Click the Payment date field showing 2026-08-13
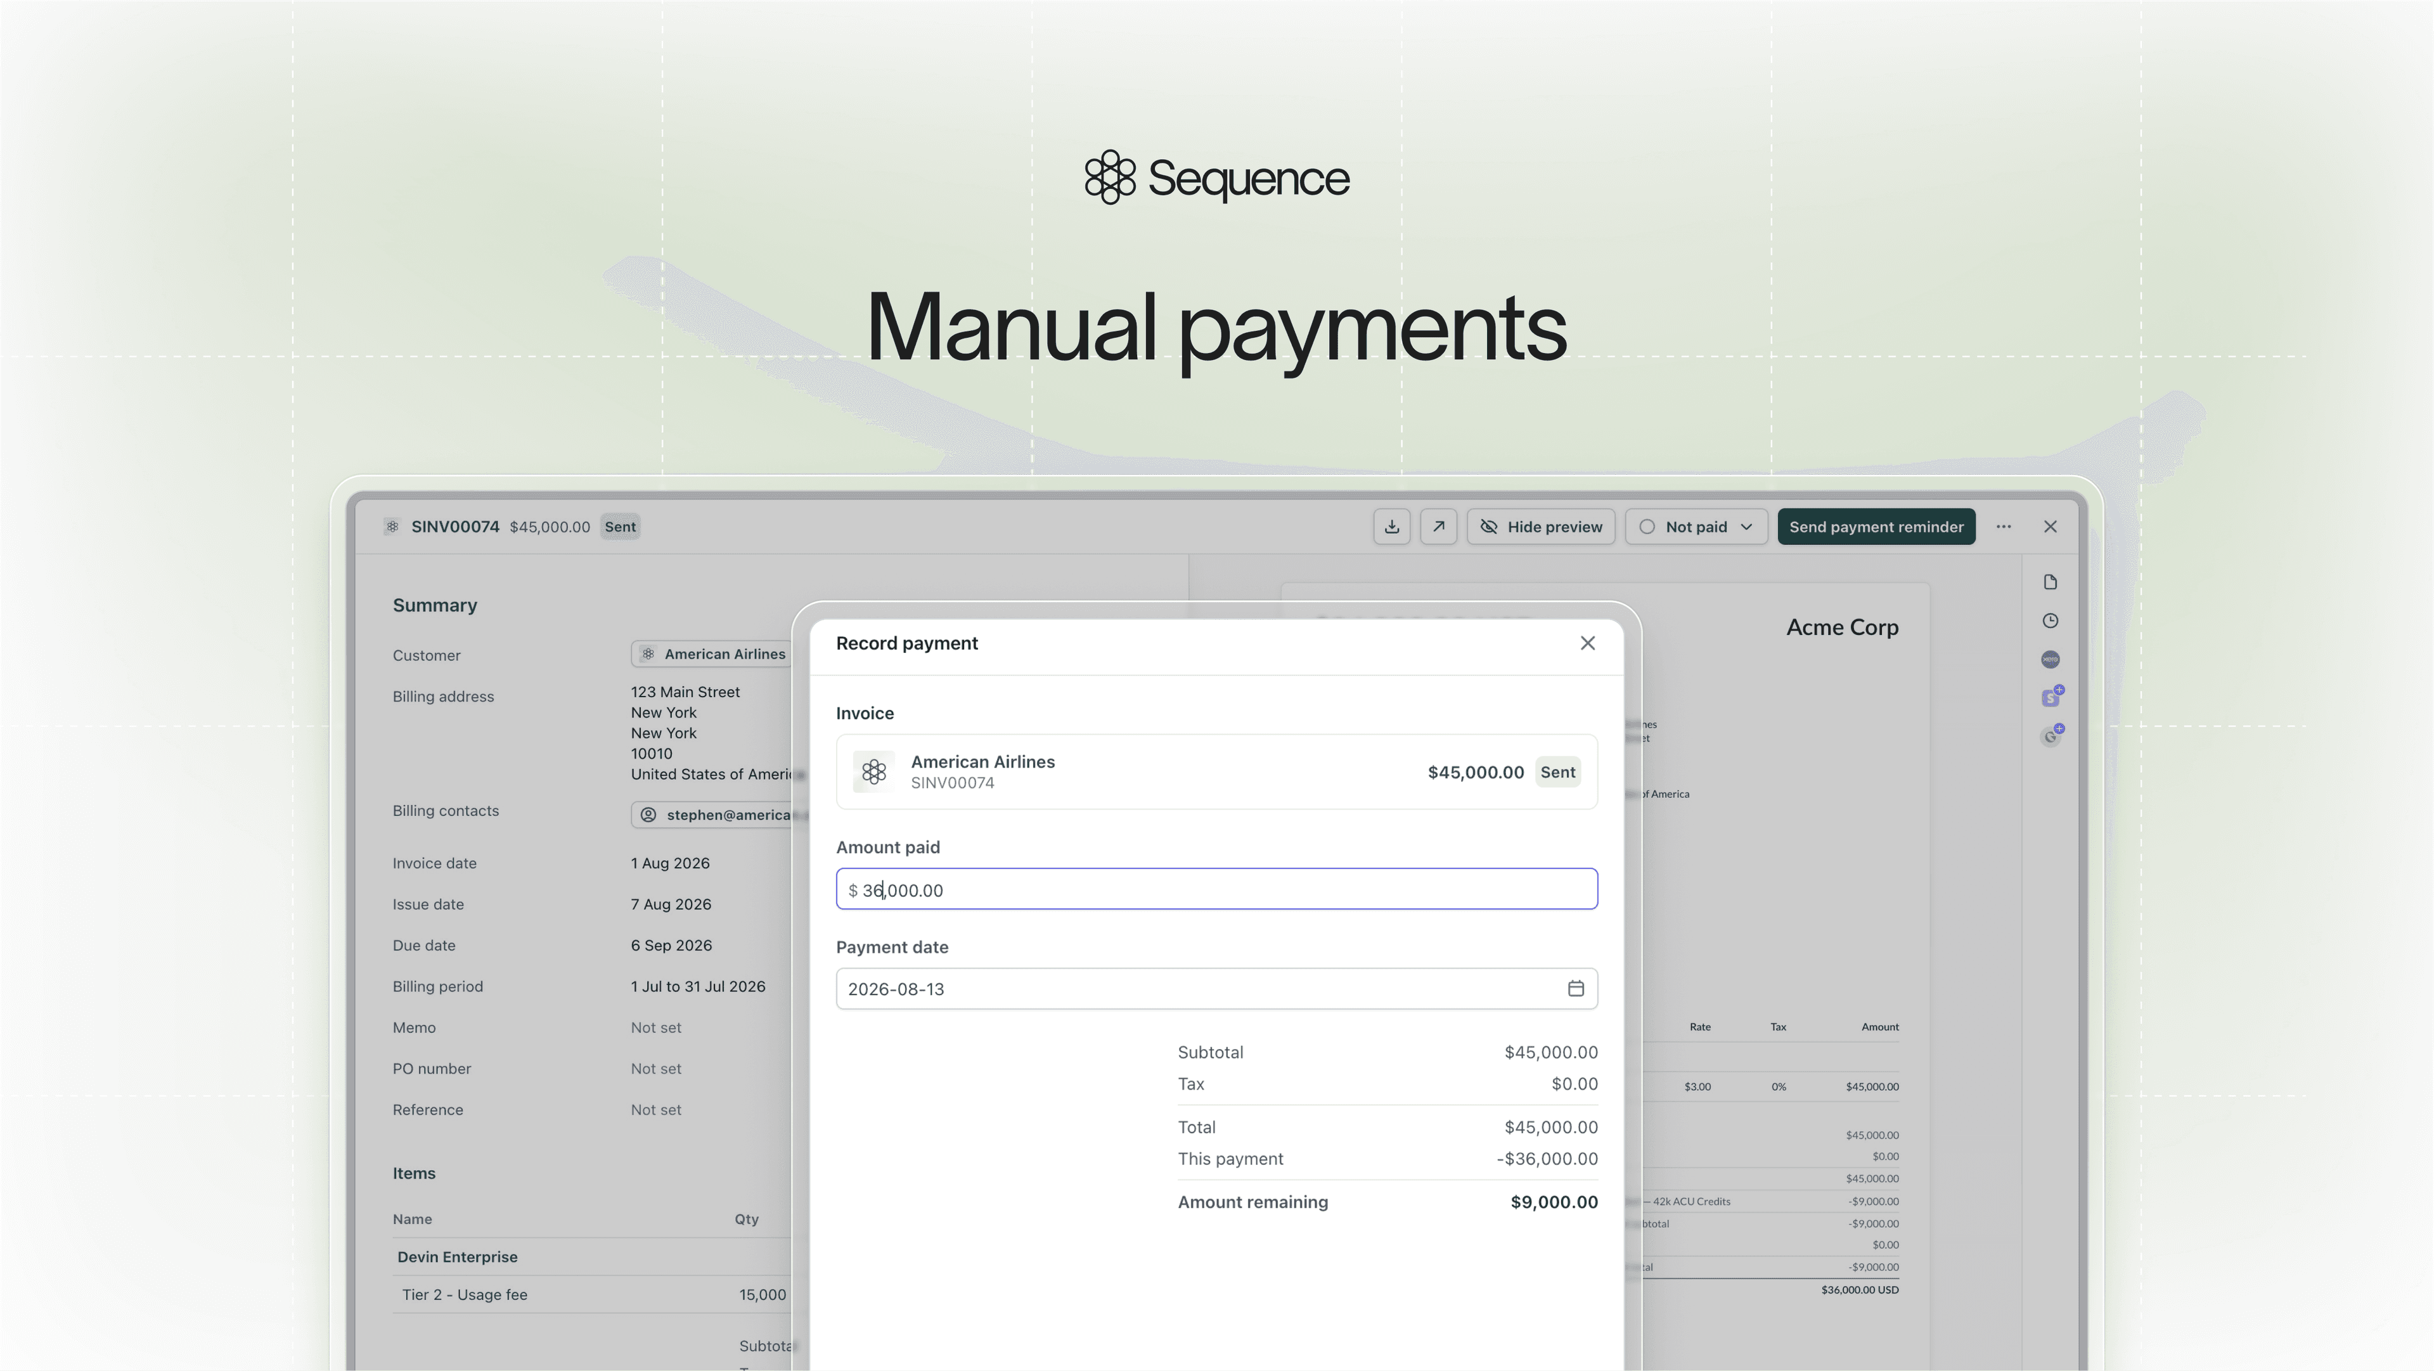The width and height of the screenshot is (2434, 1371). (x=1217, y=988)
